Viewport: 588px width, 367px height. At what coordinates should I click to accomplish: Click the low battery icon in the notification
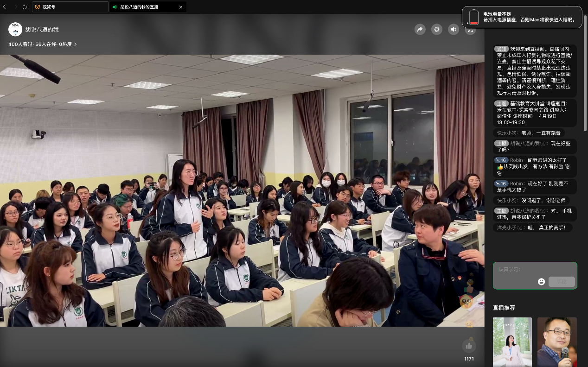(x=473, y=17)
